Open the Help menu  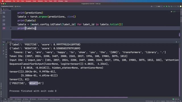(x=66, y=1)
